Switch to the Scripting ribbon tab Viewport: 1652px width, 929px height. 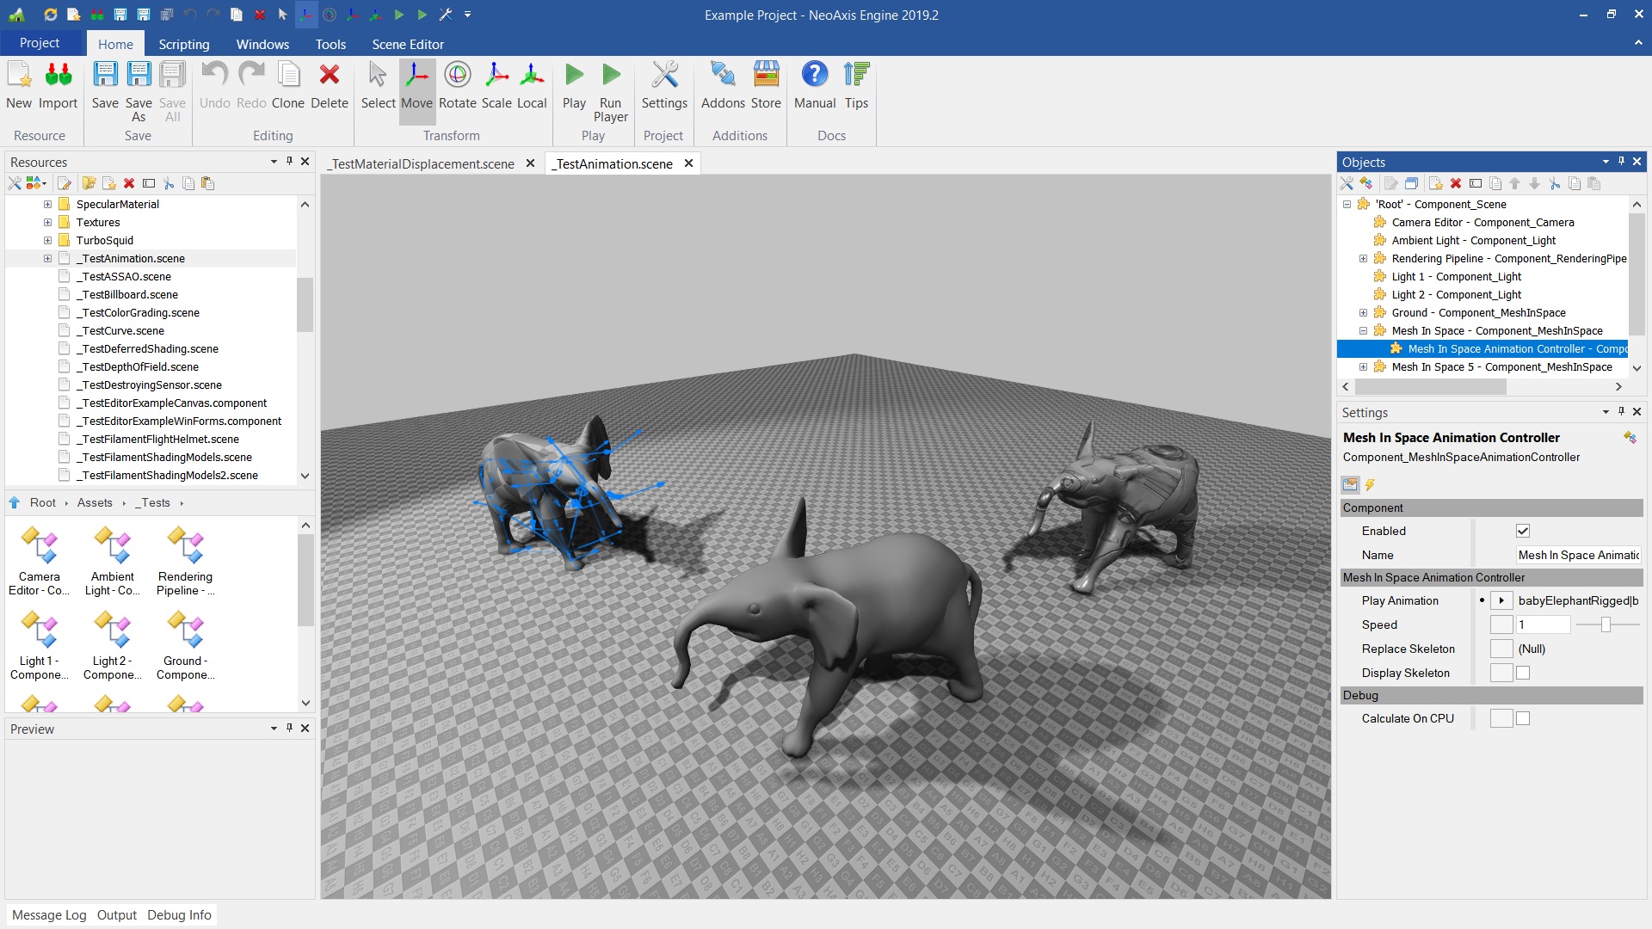tap(183, 44)
